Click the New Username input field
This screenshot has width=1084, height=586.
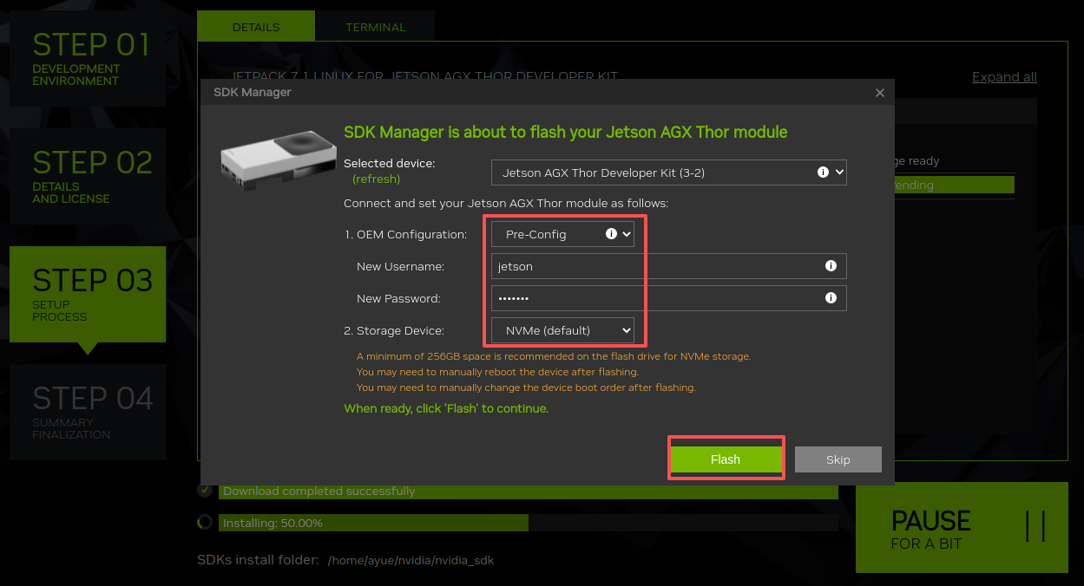click(x=668, y=266)
